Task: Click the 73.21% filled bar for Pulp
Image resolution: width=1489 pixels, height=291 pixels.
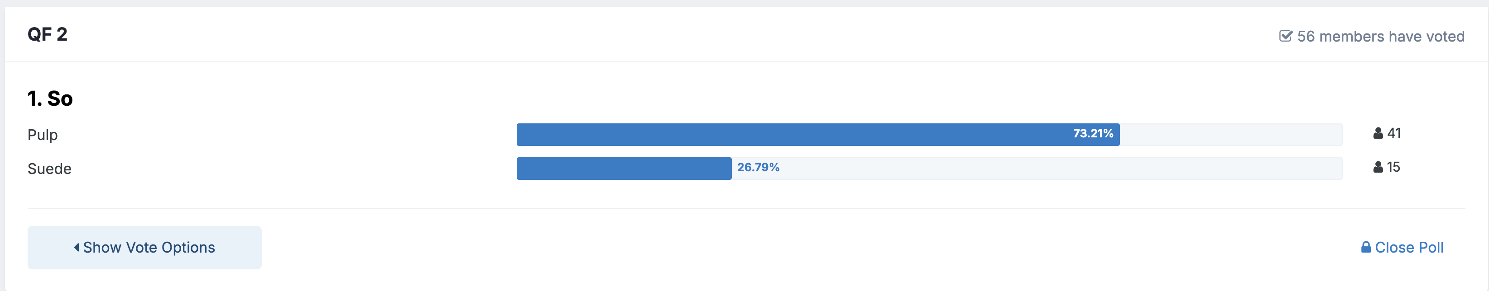Action: click(818, 134)
